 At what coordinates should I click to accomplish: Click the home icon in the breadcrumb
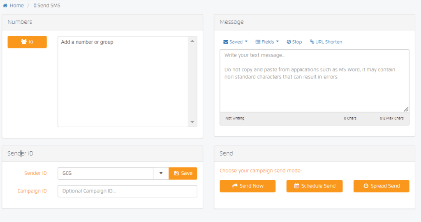pyautogui.click(x=5, y=6)
